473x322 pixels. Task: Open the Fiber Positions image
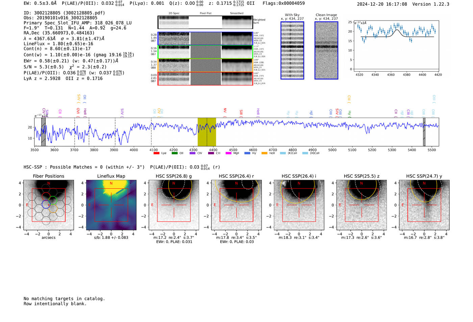click(x=49, y=205)
